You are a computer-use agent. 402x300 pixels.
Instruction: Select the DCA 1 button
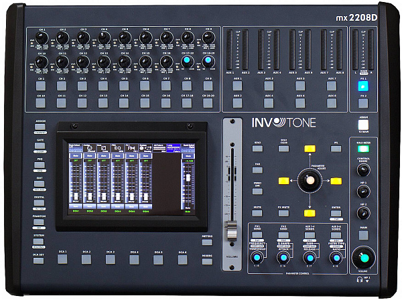coord(62,260)
